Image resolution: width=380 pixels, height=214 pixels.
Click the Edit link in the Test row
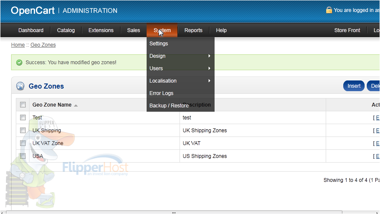[377, 118]
